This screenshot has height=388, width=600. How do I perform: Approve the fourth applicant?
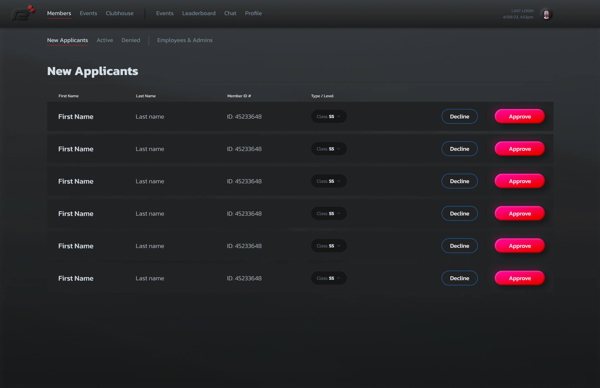tap(520, 213)
